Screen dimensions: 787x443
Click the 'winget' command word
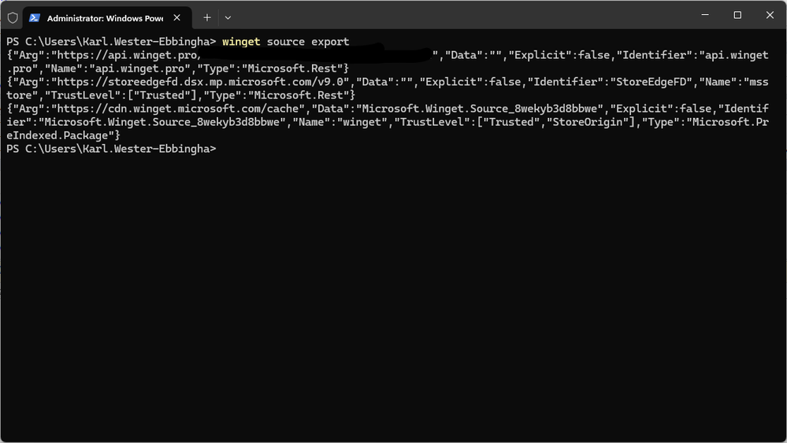pos(241,42)
